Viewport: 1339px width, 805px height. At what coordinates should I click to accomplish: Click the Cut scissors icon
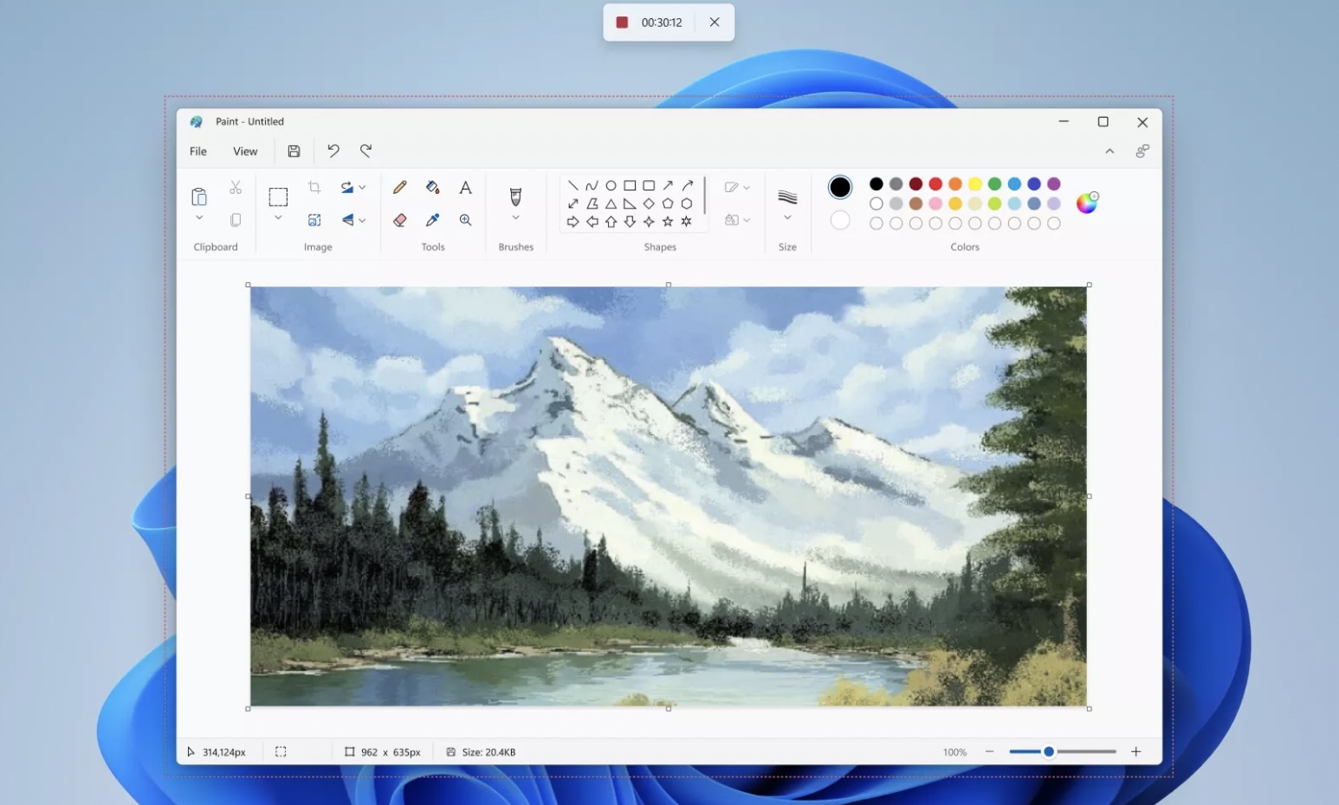coord(236,187)
